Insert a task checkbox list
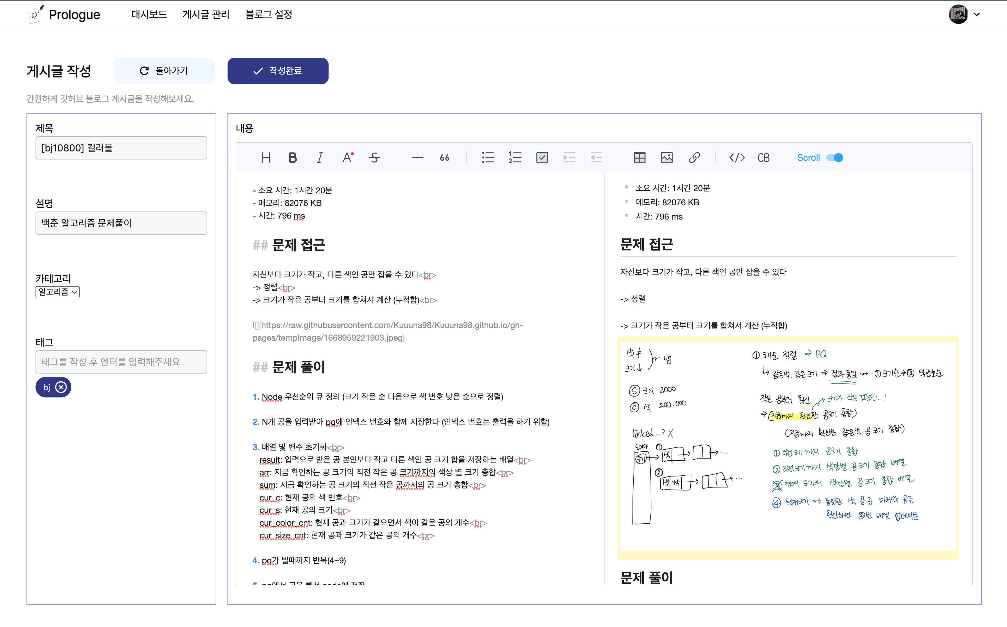Image resolution: width=1007 pixels, height=627 pixels. tap(542, 158)
